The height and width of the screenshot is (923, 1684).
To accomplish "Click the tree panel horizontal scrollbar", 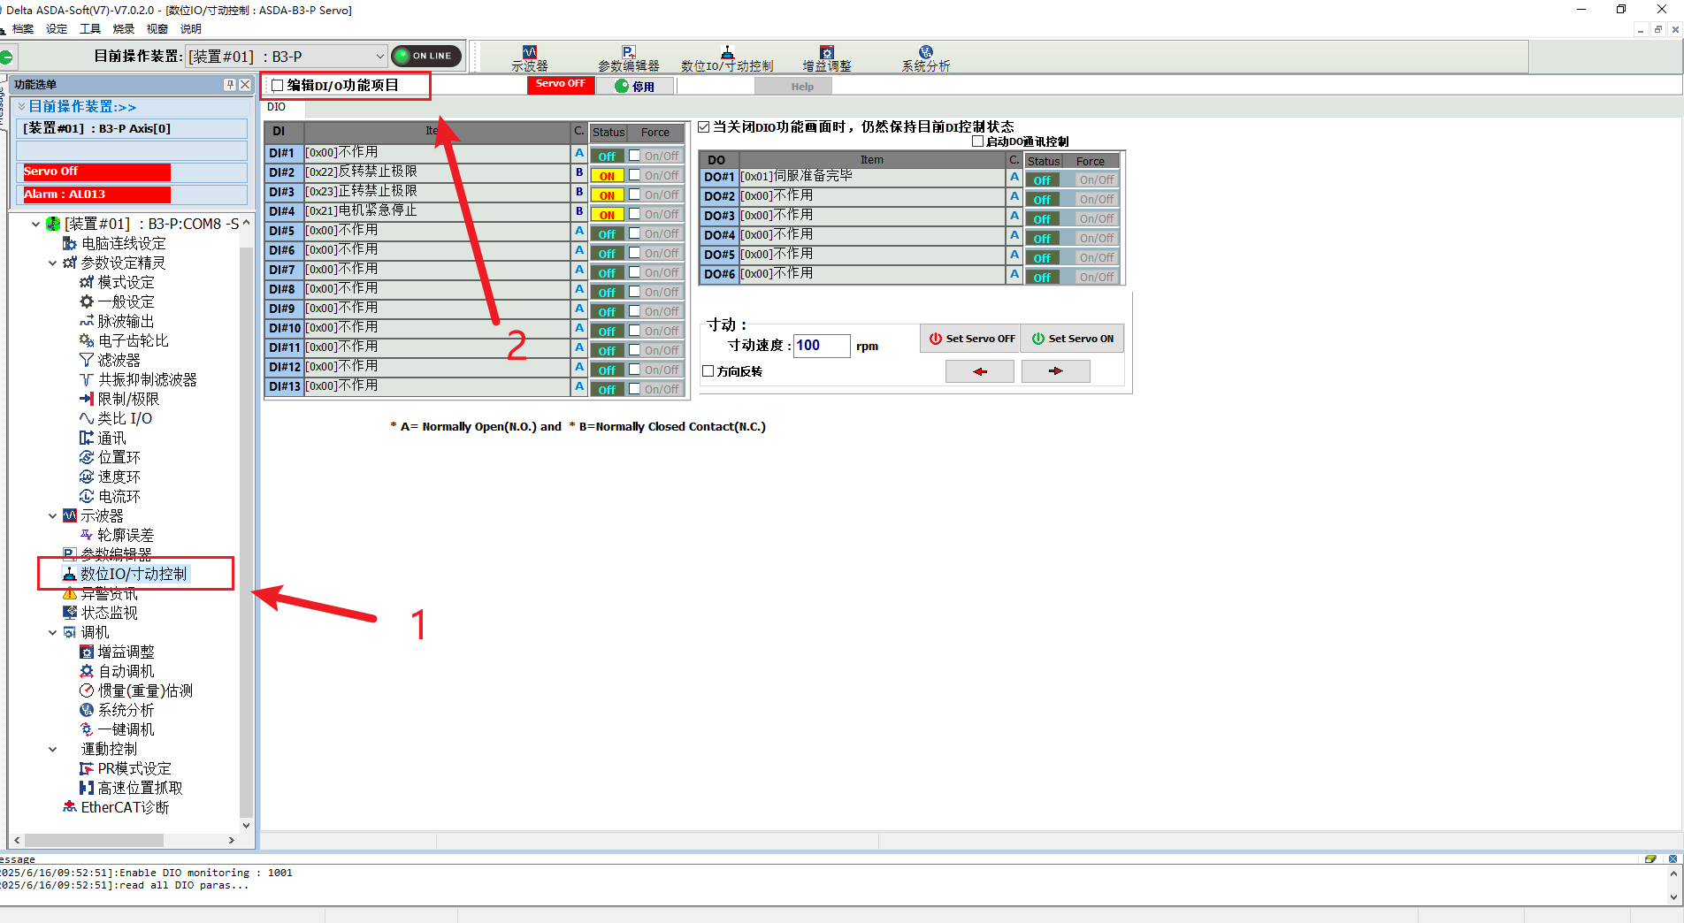I will 124,840.
